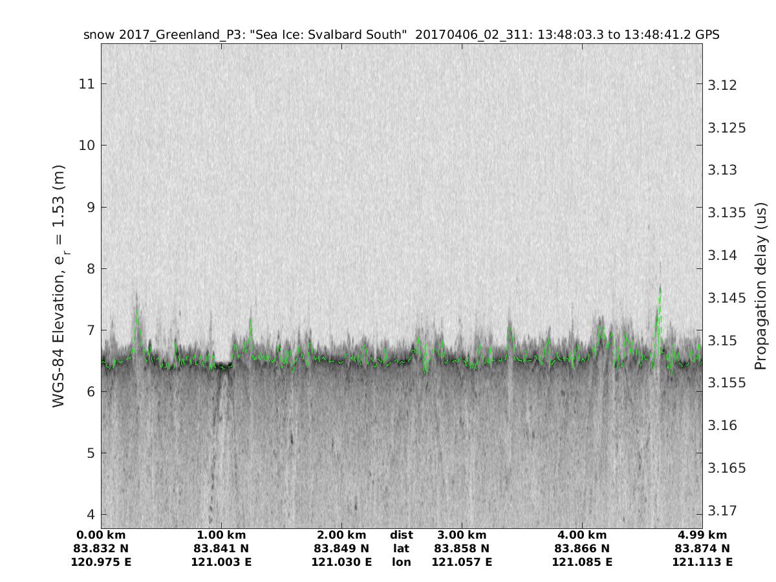The width and height of the screenshot is (776, 582).
Task: Click the Propagation delay (us) axis label
Action: click(761, 286)
